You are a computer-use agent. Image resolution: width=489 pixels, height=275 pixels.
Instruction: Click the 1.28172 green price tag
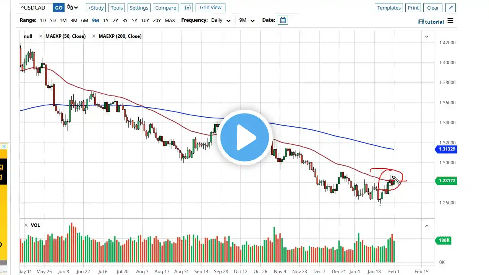pyautogui.click(x=446, y=180)
